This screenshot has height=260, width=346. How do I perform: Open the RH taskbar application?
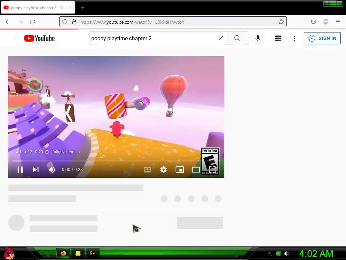(93, 253)
